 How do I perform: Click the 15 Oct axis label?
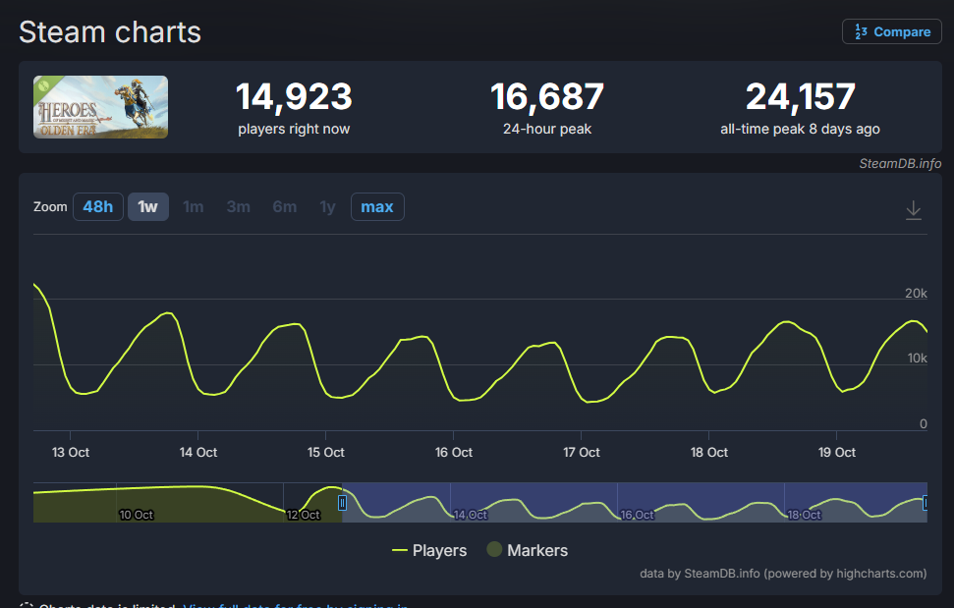point(325,453)
